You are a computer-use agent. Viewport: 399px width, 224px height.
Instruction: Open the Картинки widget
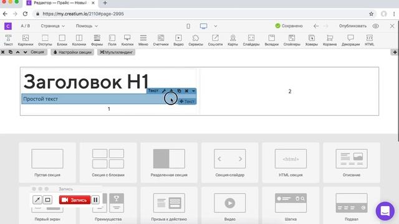pos(26,40)
